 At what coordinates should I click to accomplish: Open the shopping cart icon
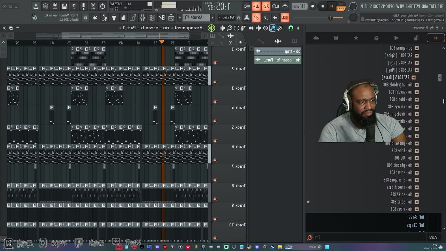tap(85, 18)
